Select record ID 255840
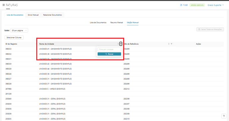Viewport: 229px width, 121px height. (8, 99)
